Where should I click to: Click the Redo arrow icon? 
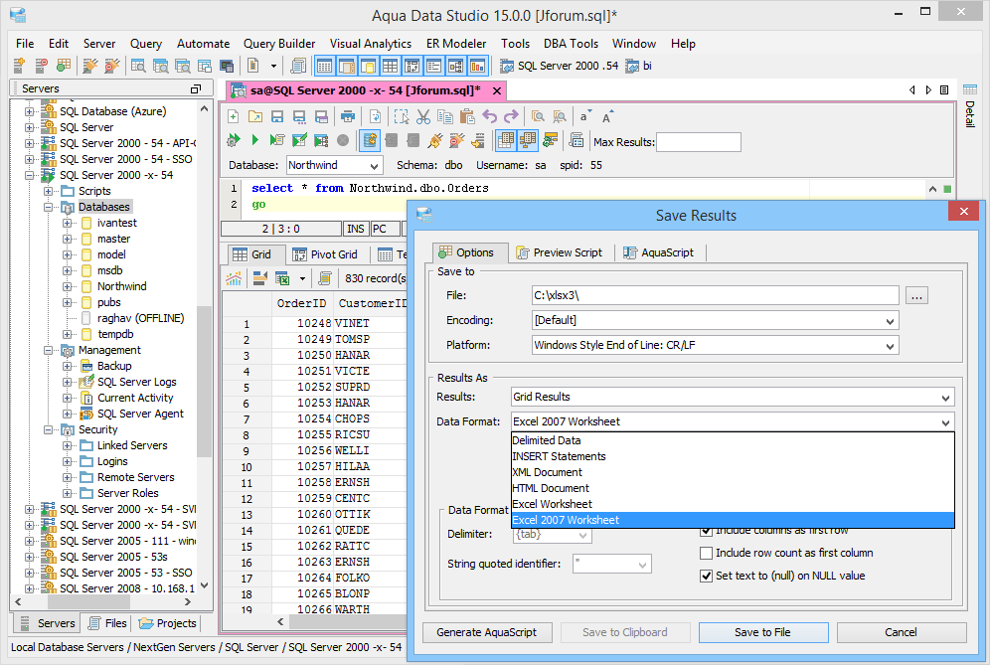click(512, 117)
